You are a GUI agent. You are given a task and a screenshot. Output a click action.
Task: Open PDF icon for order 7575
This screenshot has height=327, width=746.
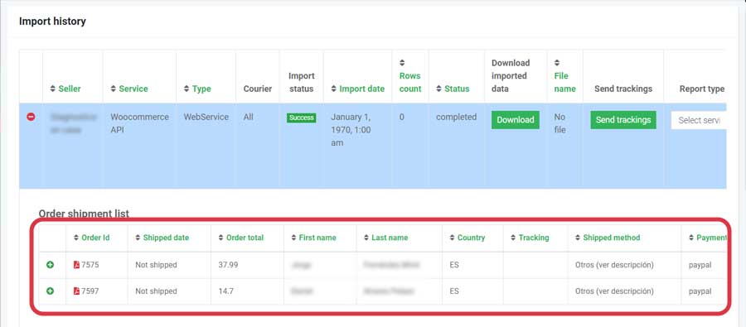tap(76, 265)
